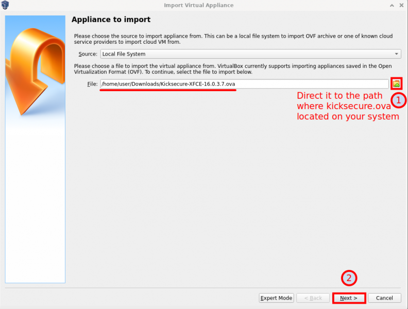
Task: Click the paragraph about Open Virtualization Format
Action: 233,69
